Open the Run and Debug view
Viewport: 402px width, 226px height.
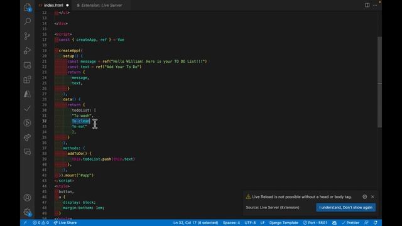click(x=27, y=50)
